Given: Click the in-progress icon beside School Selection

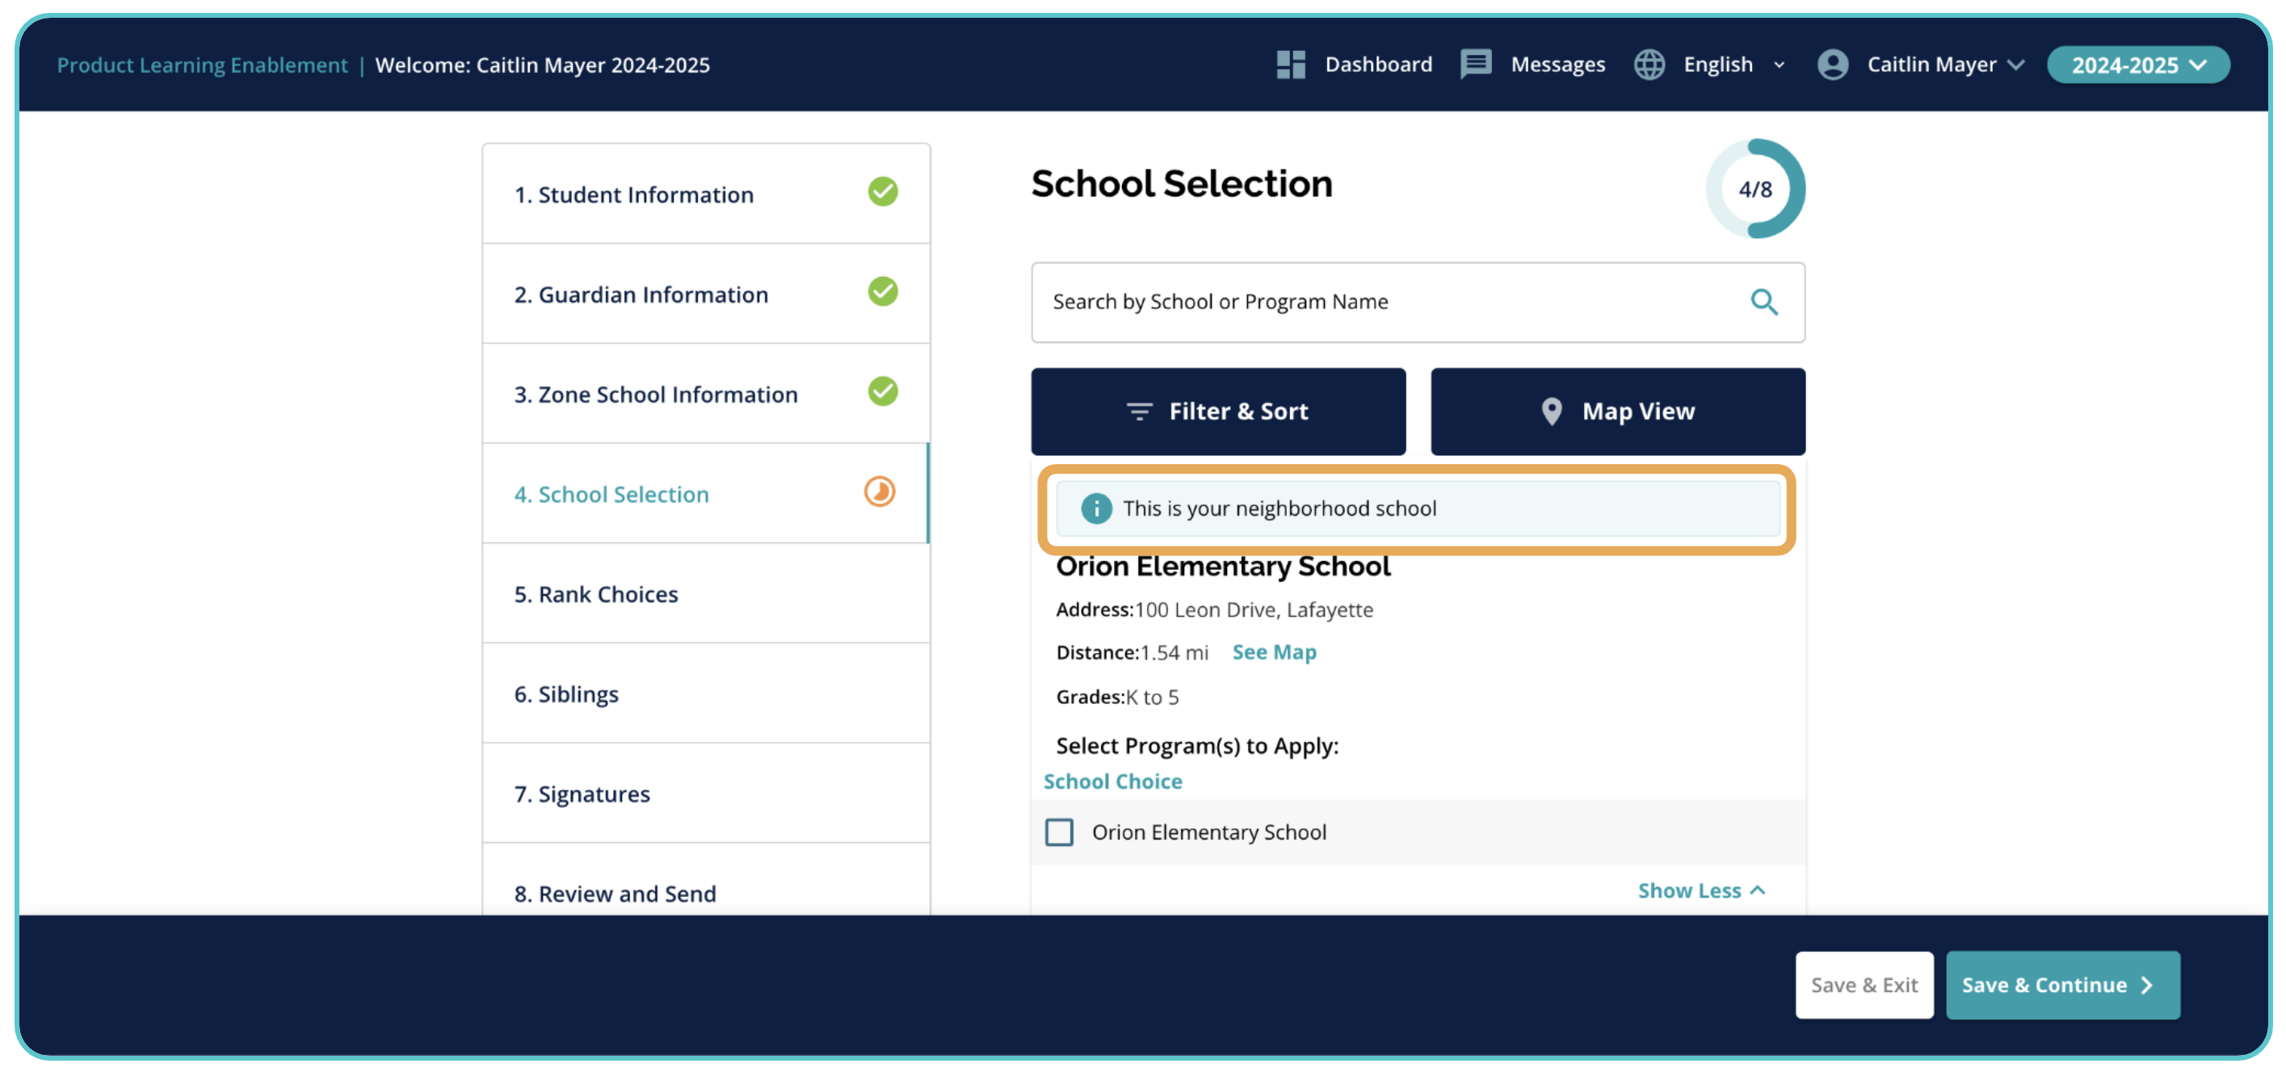Looking at the screenshot, I should point(880,492).
